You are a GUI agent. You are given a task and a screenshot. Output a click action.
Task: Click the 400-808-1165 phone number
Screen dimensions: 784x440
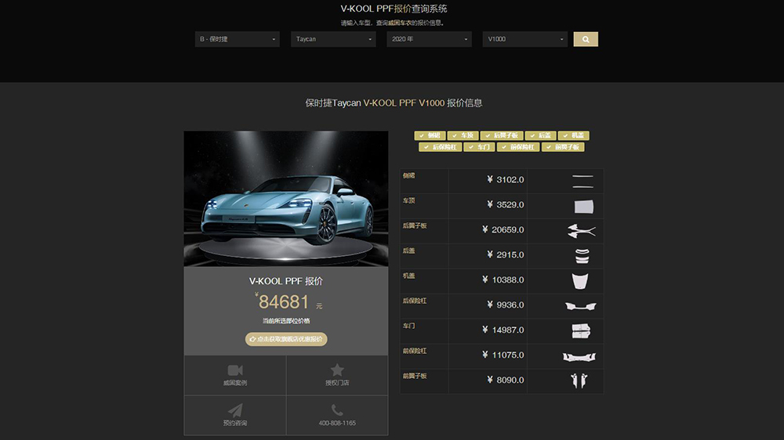click(337, 423)
